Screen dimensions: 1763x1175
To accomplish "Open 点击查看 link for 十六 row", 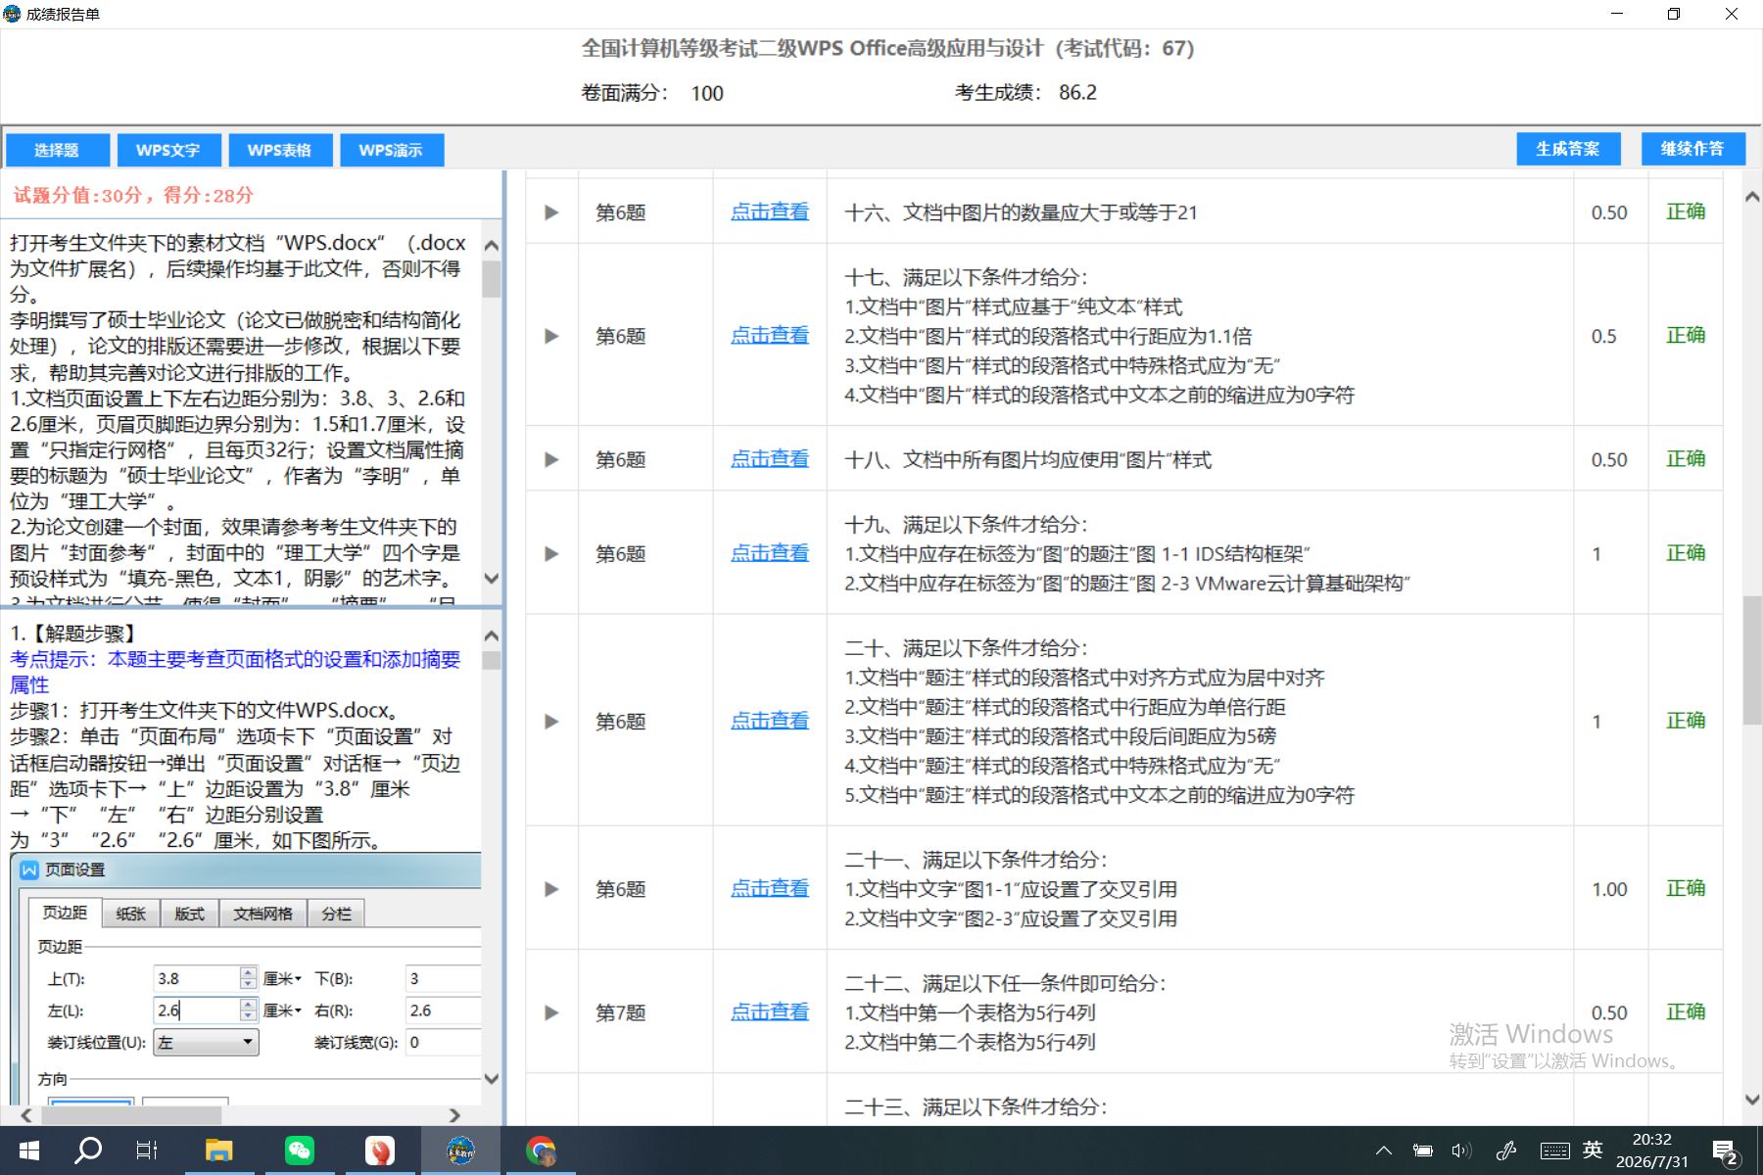I will pyautogui.click(x=770, y=211).
